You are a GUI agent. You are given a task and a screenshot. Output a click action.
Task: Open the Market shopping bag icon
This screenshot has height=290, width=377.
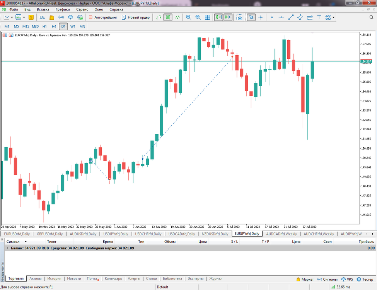(x=52, y=17)
